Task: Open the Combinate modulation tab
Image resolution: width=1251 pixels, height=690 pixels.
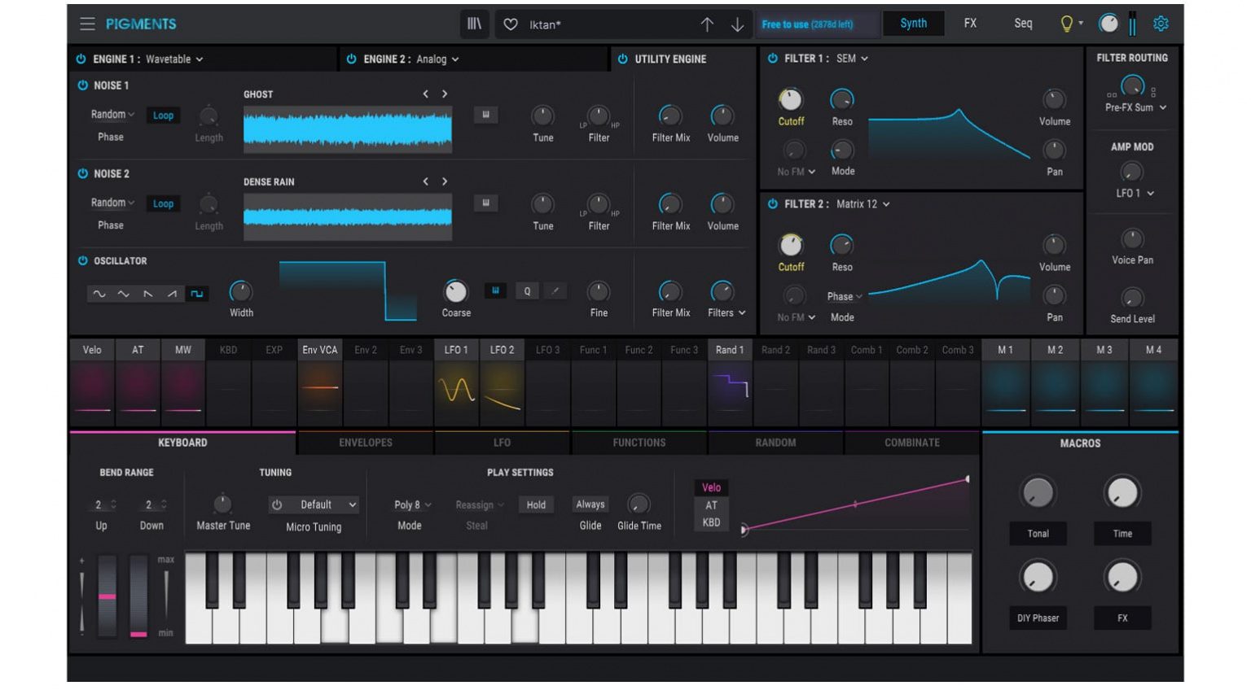Action: click(912, 443)
